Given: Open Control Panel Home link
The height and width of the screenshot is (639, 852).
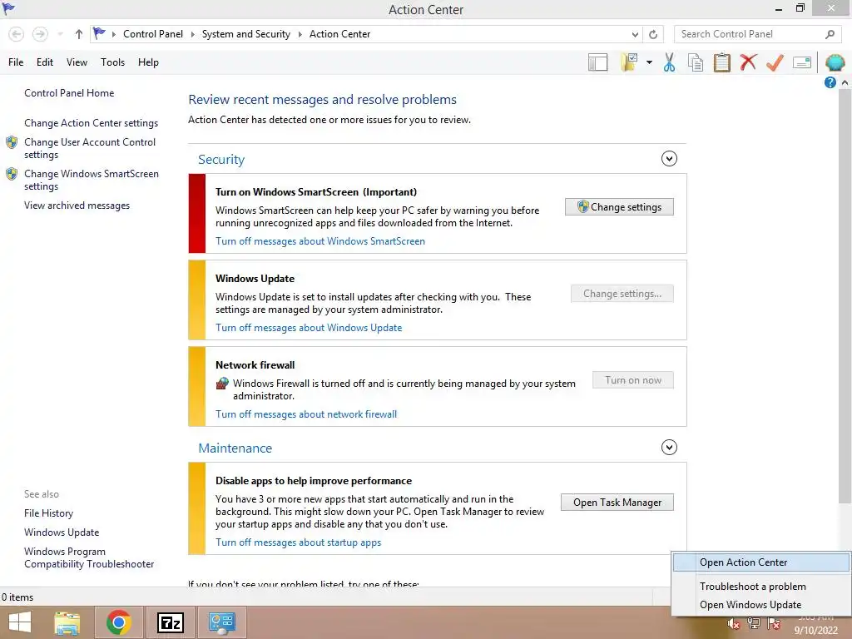Looking at the screenshot, I should coord(69,93).
